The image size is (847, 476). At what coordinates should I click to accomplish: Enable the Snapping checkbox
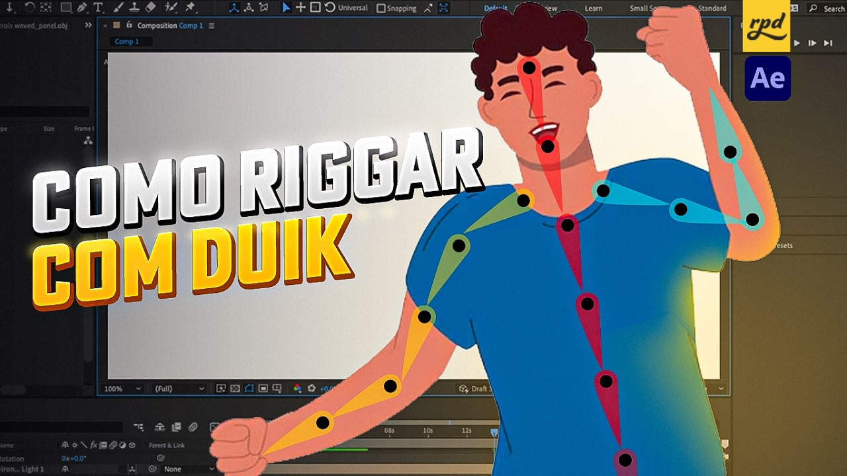381,9
